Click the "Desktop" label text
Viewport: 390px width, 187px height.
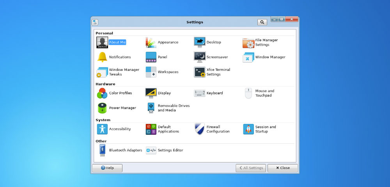(x=214, y=42)
